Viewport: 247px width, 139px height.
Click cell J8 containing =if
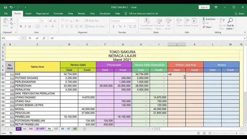[177, 74]
